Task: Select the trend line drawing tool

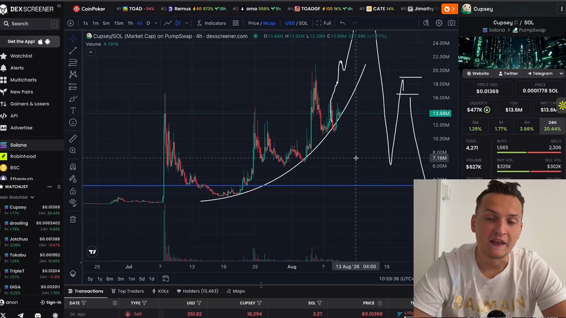Action: [x=73, y=50]
